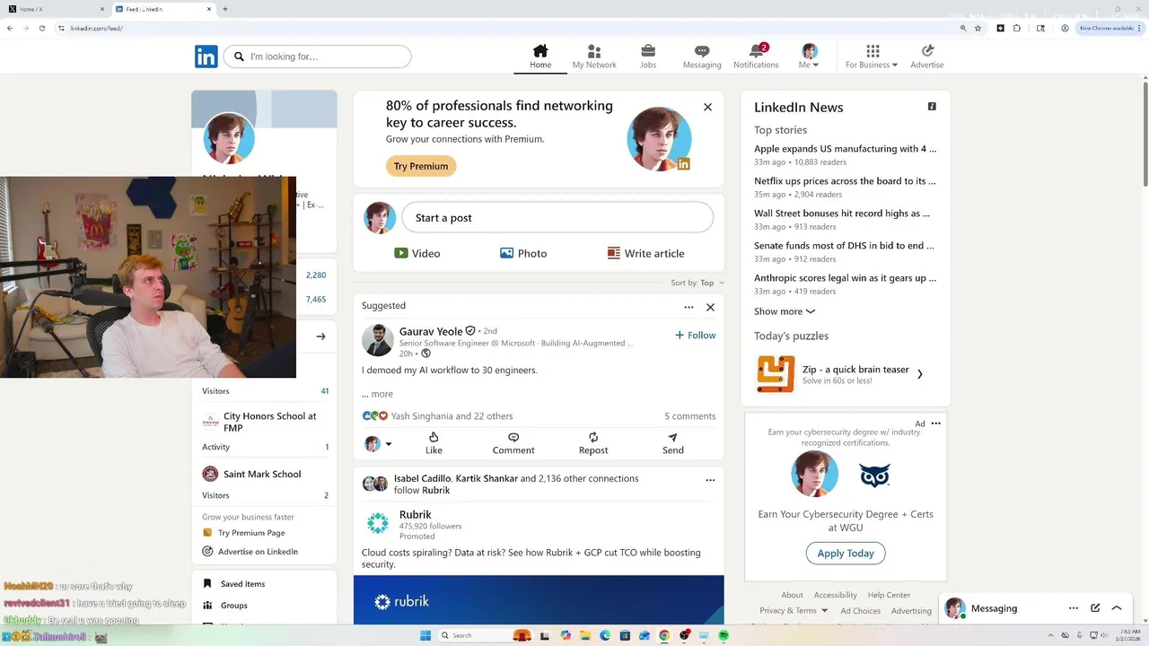This screenshot has height=646, width=1149.
Task: Click Try Premium button
Action: click(421, 166)
